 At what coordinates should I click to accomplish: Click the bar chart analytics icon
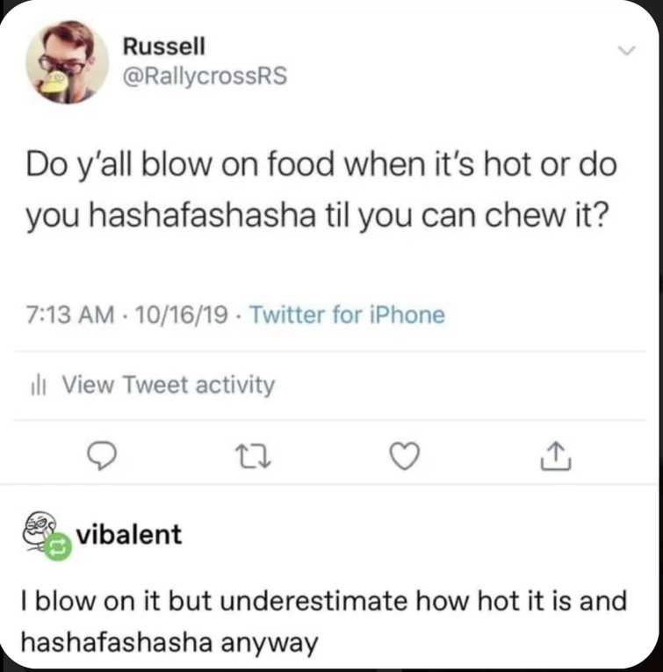tap(37, 385)
